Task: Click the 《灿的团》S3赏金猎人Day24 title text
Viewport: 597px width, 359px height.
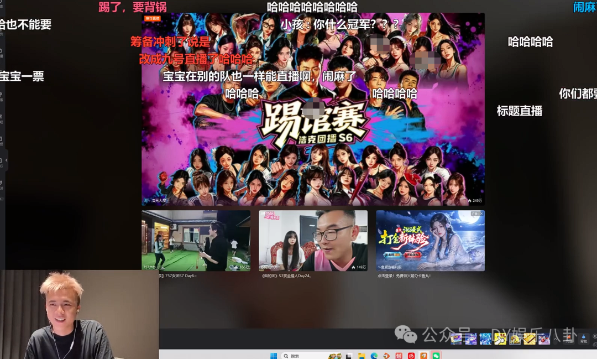Action: click(286, 275)
